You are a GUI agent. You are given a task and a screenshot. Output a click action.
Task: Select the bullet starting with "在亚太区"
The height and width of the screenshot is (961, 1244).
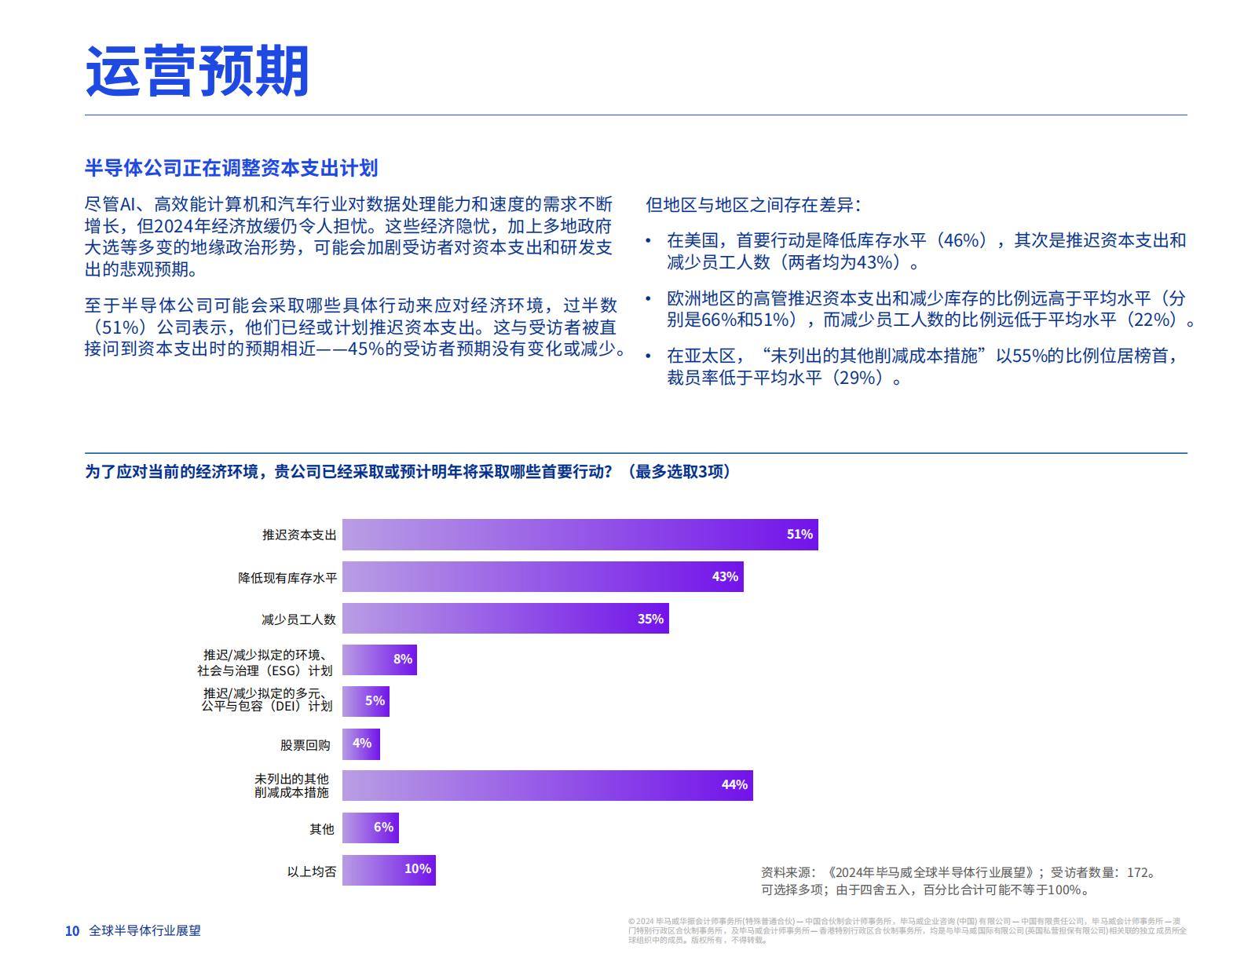point(924,367)
